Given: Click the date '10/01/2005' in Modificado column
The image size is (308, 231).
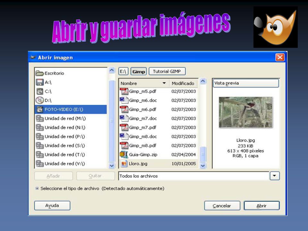Looking at the screenshot, I should [184, 164].
